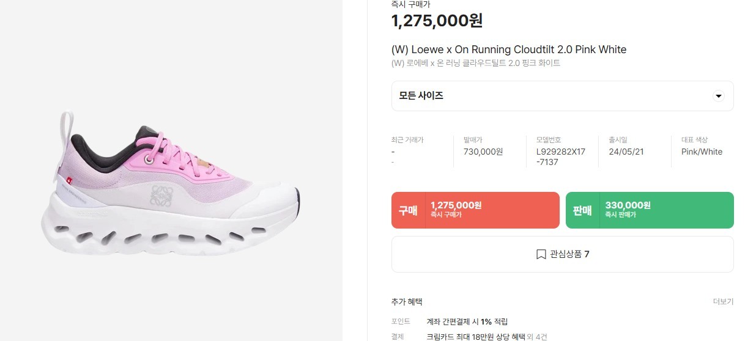This screenshot has width=745, height=341.
Task: Click the 즉시 구매가 price at top
Action: 437,21
